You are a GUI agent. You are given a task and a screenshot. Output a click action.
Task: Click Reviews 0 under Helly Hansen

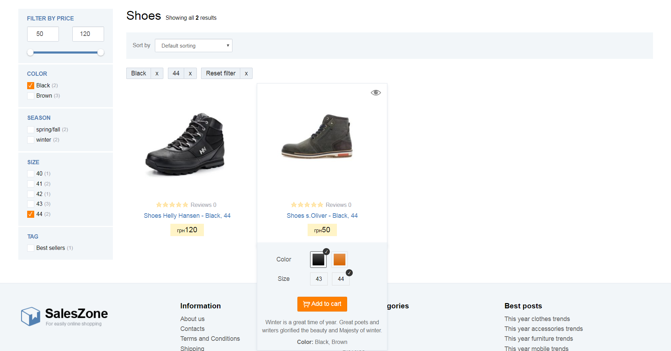point(204,205)
